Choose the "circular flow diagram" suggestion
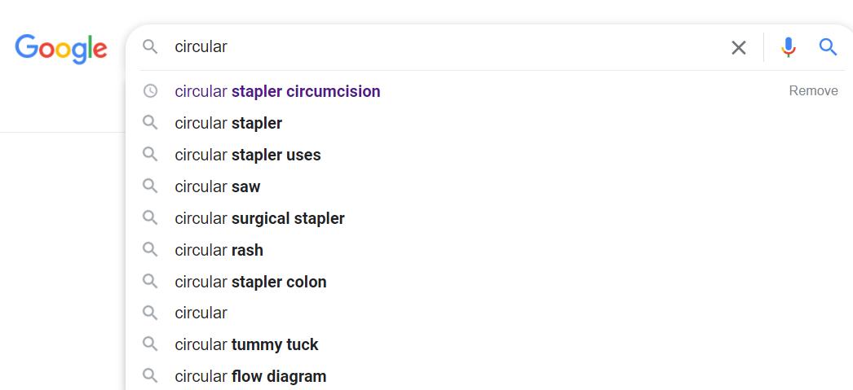This screenshot has width=853, height=390. click(x=250, y=376)
